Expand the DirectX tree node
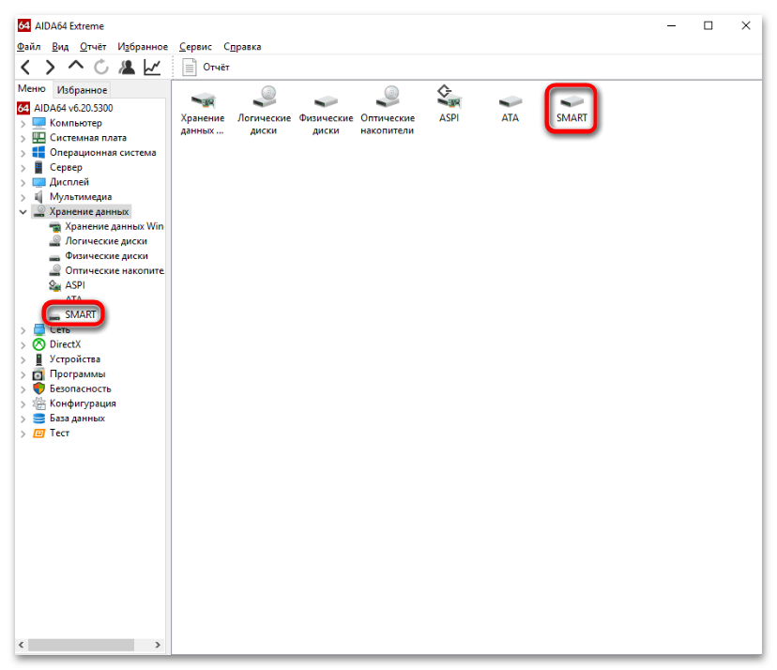777x670 pixels. coord(23,345)
